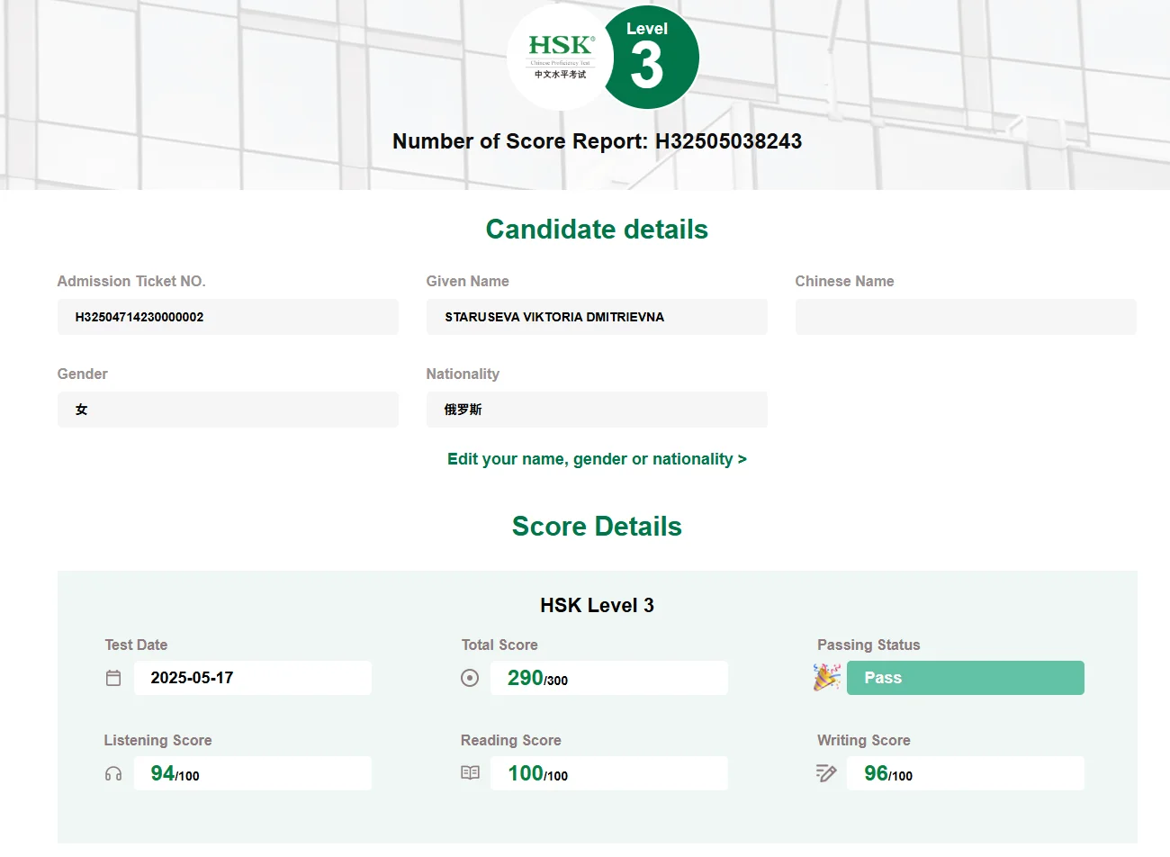Click the Gender label
1170x857 pixels.
pos(83,374)
